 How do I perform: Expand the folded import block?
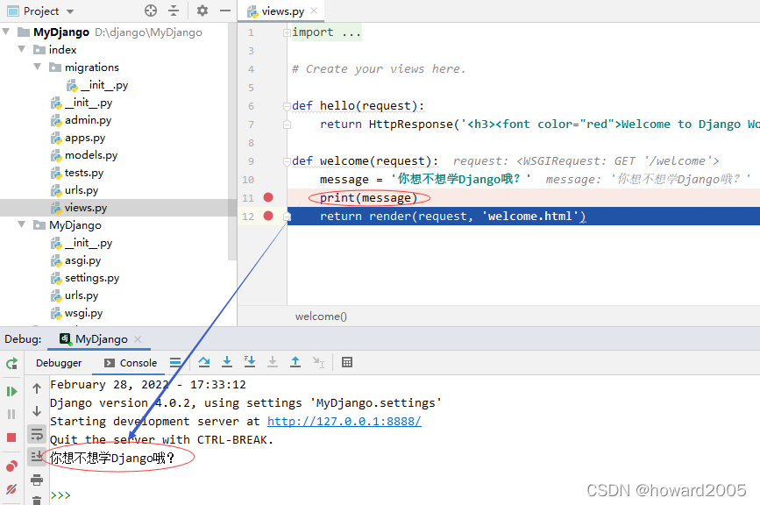pyautogui.click(x=287, y=32)
